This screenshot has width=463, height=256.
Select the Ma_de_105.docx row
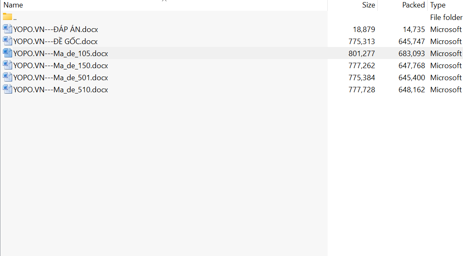click(60, 53)
